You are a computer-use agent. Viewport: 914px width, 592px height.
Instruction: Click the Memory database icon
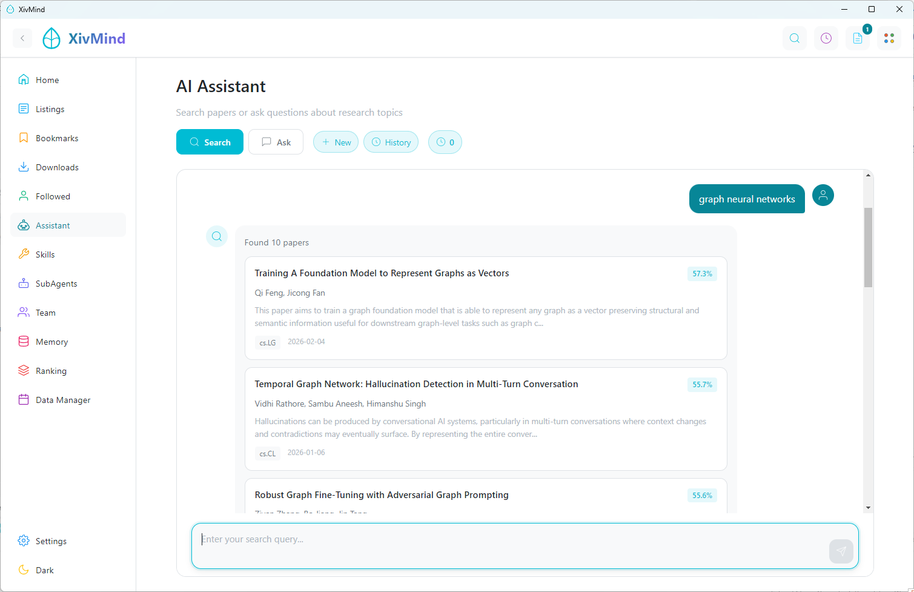point(24,342)
